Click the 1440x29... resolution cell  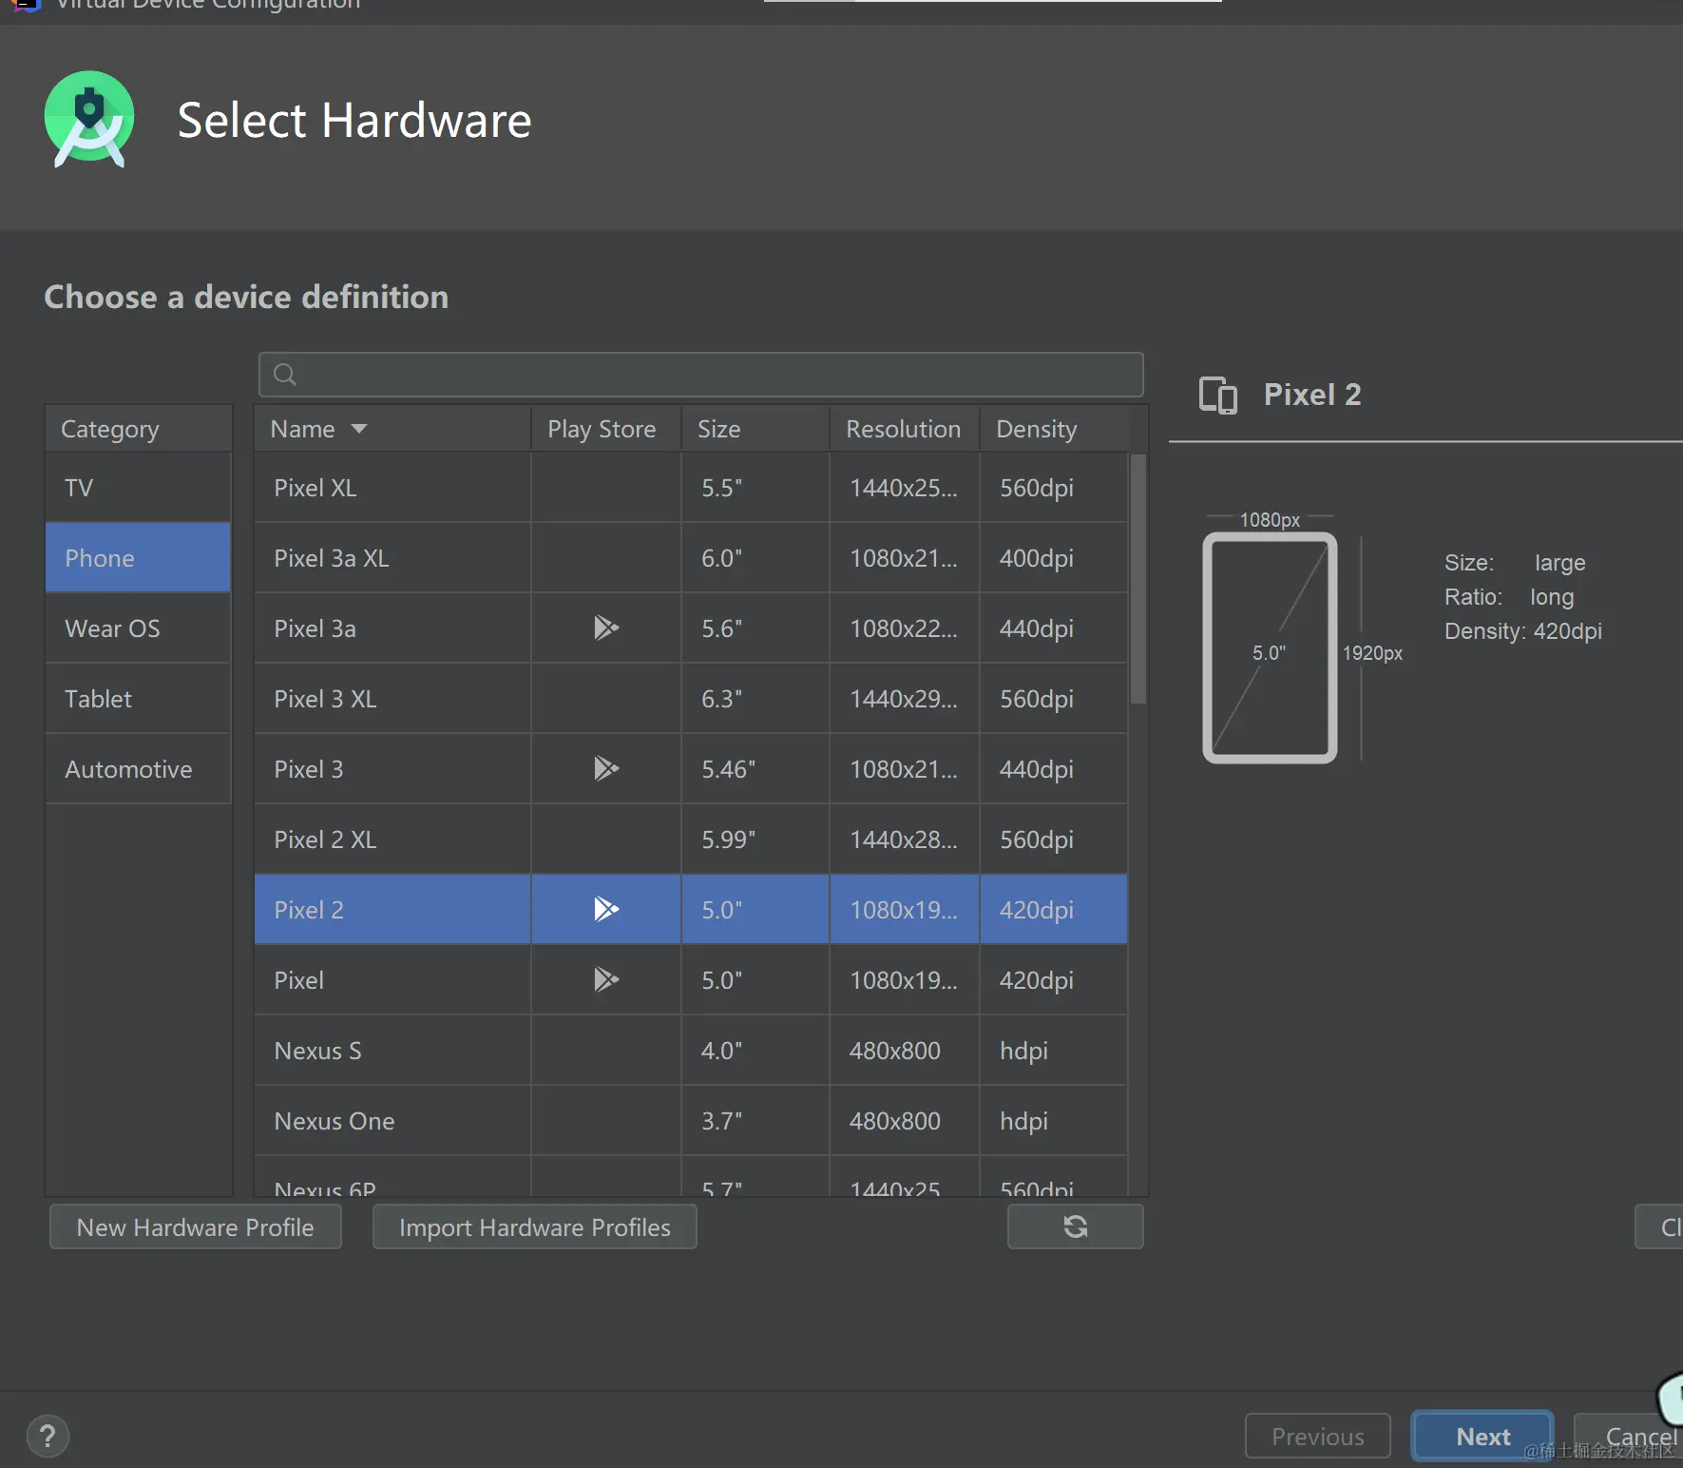point(904,699)
